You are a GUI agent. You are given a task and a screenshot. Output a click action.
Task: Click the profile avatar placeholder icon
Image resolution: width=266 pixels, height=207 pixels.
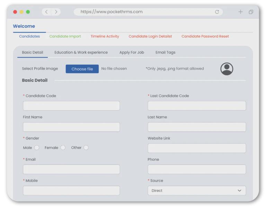point(227,69)
